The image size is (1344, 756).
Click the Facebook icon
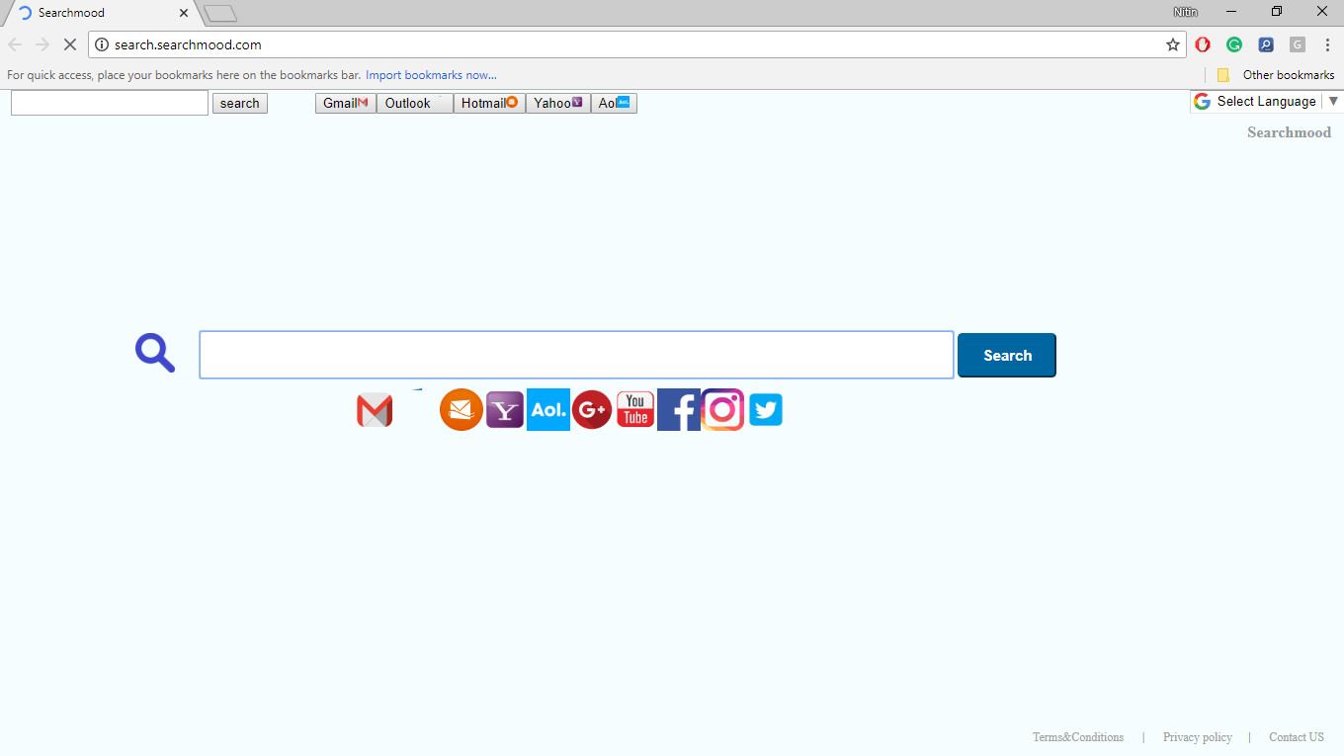[x=678, y=409]
